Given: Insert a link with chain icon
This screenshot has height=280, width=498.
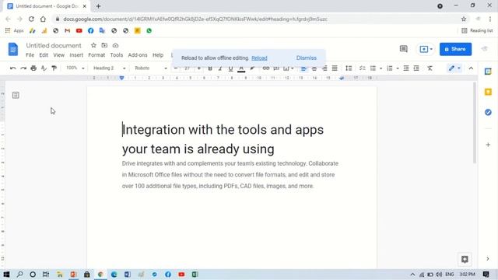Looking at the screenshot, I should click(266, 68).
